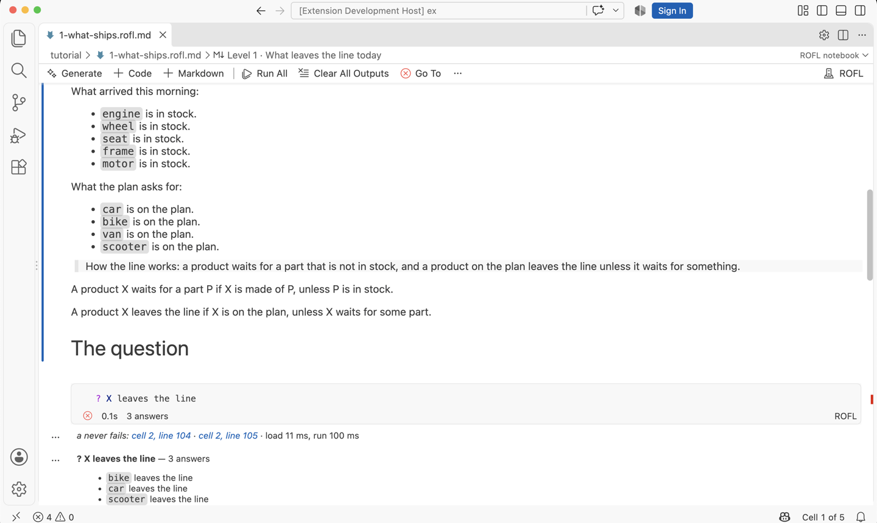Open more actions for the 'a never fails' output
Screen dimensions: 877x523
[55, 436]
